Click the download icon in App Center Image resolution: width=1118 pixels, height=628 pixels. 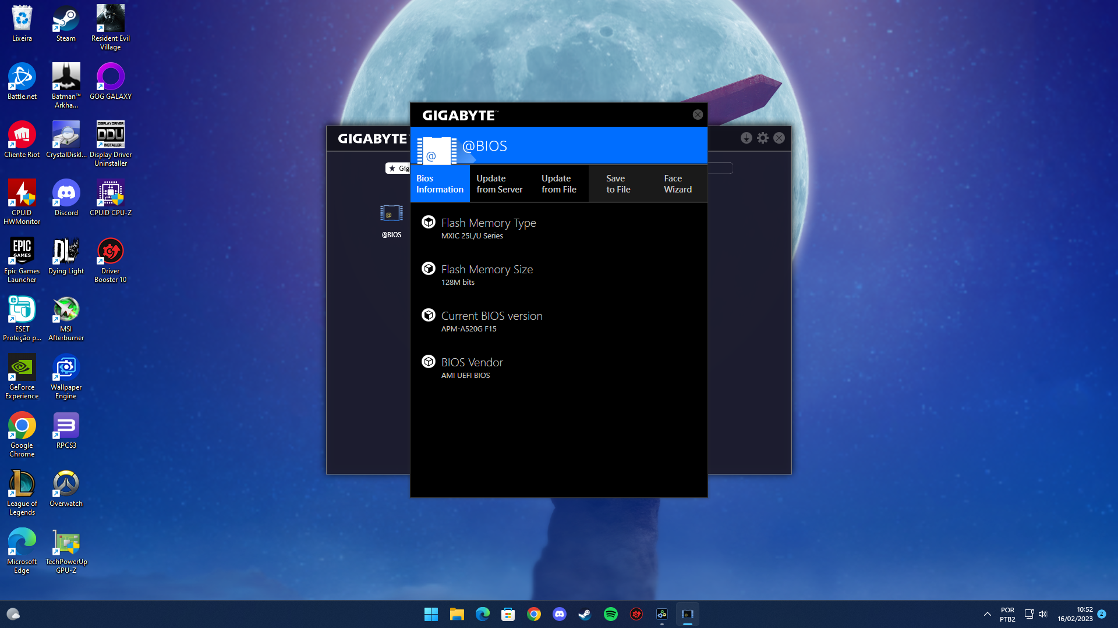pyautogui.click(x=746, y=138)
